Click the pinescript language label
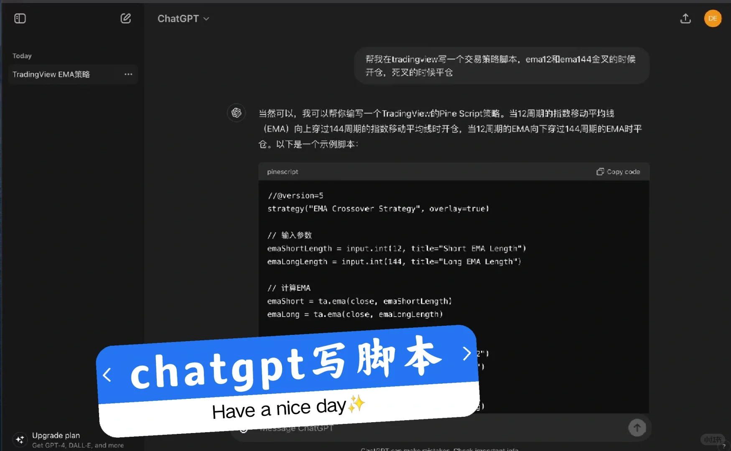This screenshot has width=731, height=451. pos(283,172)
